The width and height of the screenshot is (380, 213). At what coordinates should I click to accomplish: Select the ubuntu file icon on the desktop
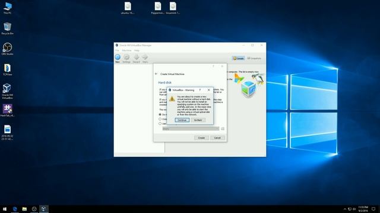click(x=128, y=8)
